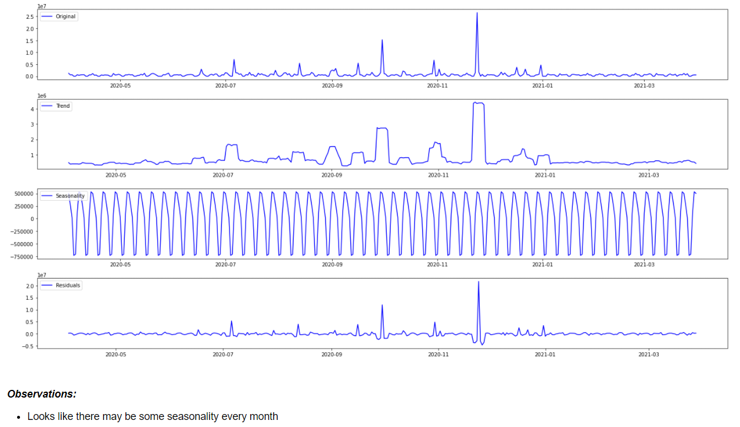Click the blue line sample in Trend legend

[x=47, y=106]
